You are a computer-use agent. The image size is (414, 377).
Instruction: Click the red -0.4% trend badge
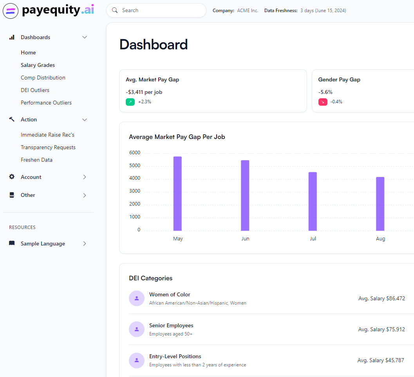coord(323,101)
